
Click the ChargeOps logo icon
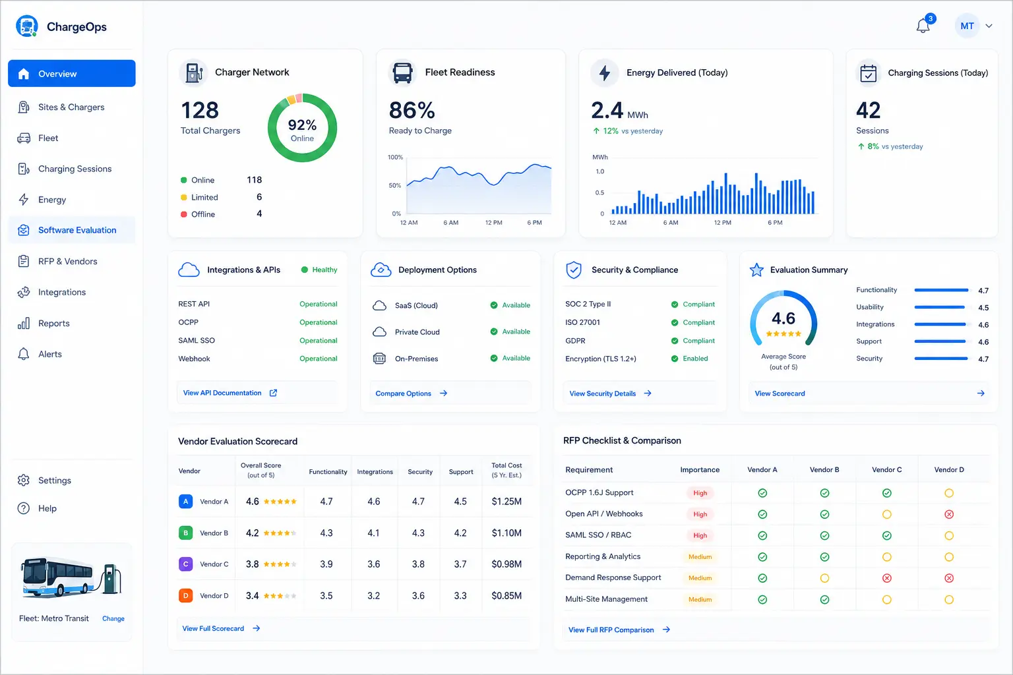coord(27,26)
